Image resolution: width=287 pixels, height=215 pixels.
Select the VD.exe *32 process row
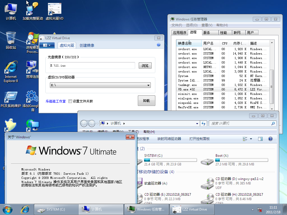tap(223, 89)
